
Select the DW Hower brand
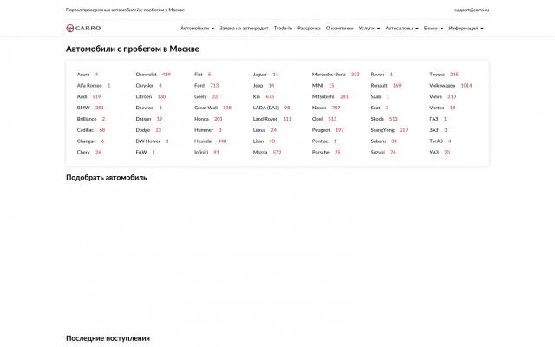[x=147, y=141]
